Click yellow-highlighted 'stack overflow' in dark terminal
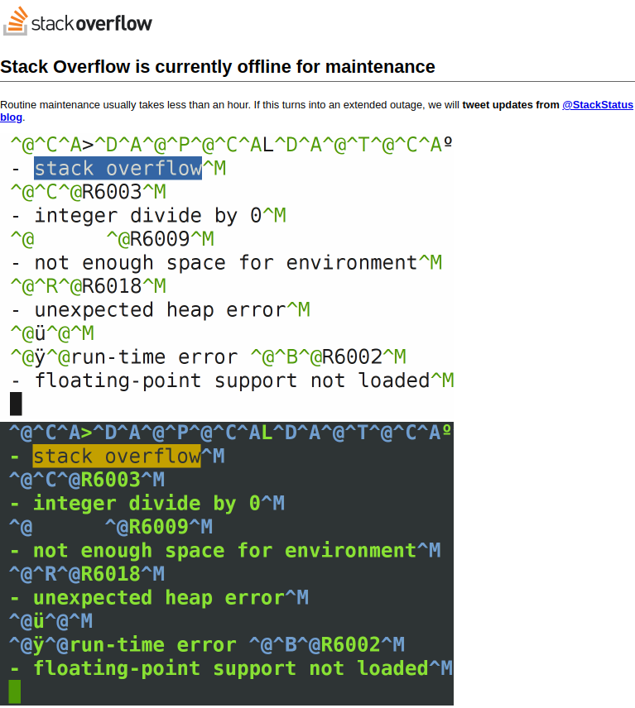Viewport: 635px width, 708px height. coord(117,456)
